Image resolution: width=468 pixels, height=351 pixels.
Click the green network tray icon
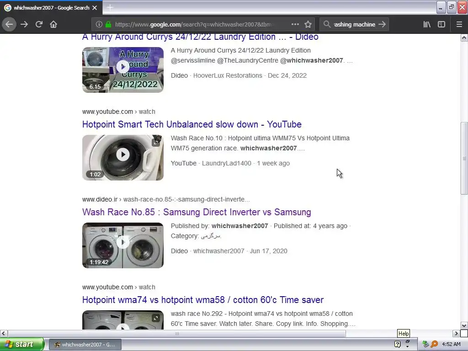click(x=425, y=344)
